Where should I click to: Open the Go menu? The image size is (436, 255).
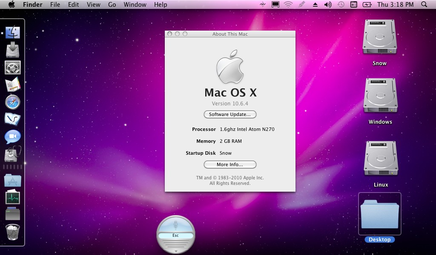tap(112, 5)
